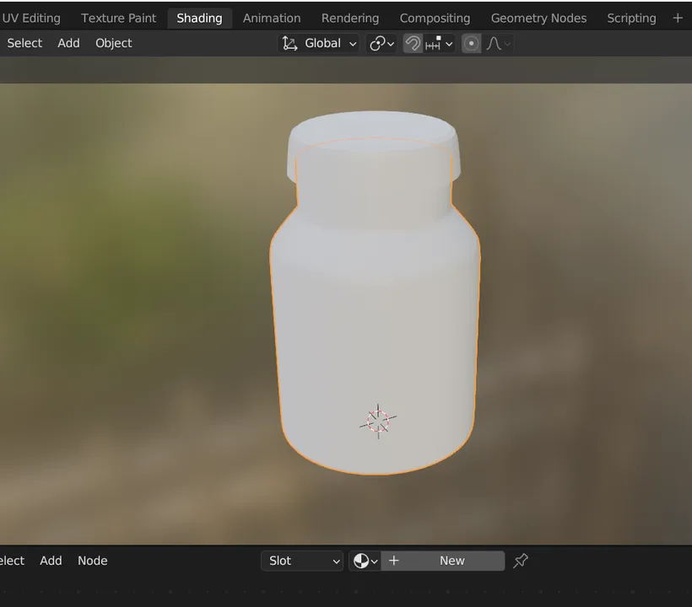Open the Rendering workspace tab
692x607 pixels.
click(350, 18)
